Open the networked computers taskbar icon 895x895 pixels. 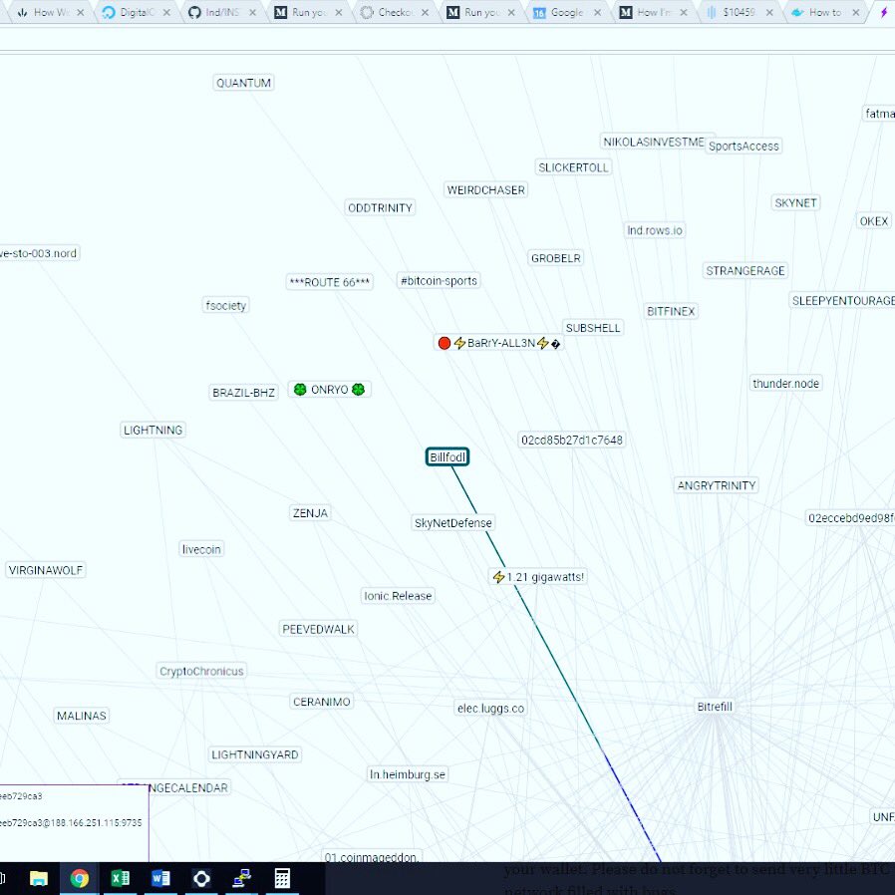coord(242,878)
